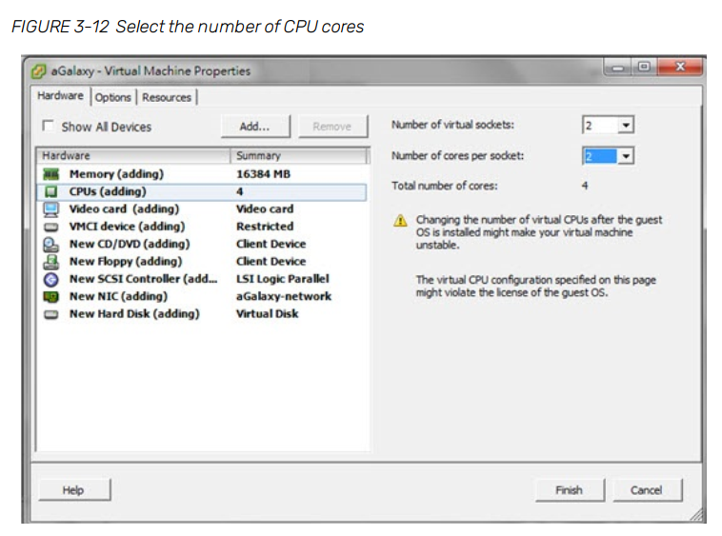Switch to the Options tab
Image resolution: width=722 pixels, height=536 pixels.
(112, 97)
